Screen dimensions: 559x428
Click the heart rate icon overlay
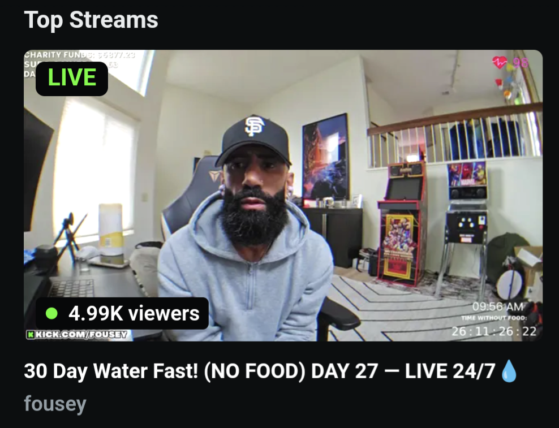(x=500, y=62)
